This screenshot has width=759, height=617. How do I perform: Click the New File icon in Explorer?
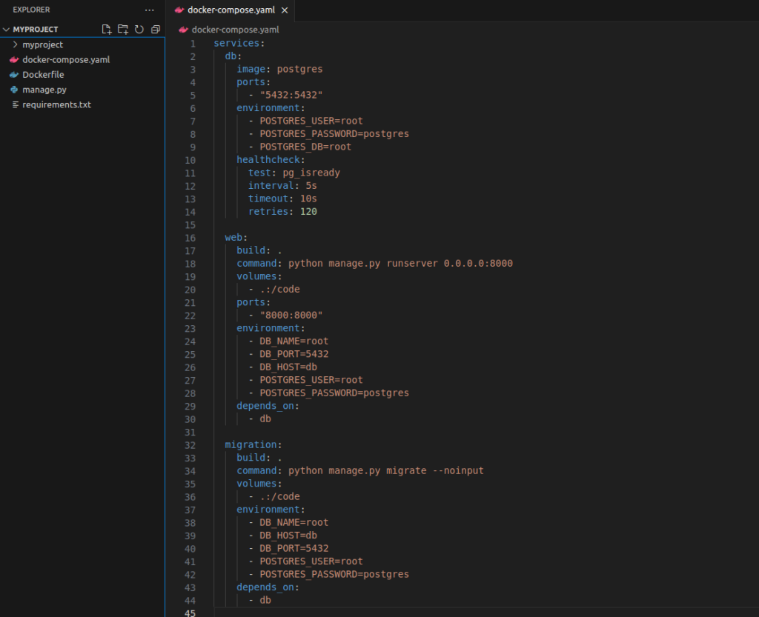point(107,30)
